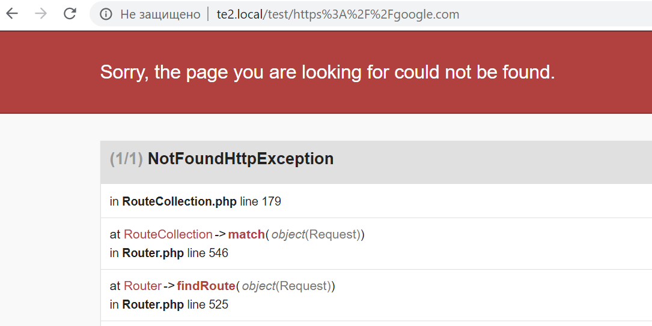This screenshot has width=652, height=326.
Task: Click the findRoute method name
Action: coord(206,286)
